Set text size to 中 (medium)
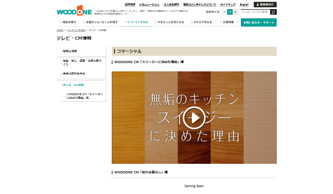Image resolution: width=333 pixels, height=194 pixels. pos(230,12)
